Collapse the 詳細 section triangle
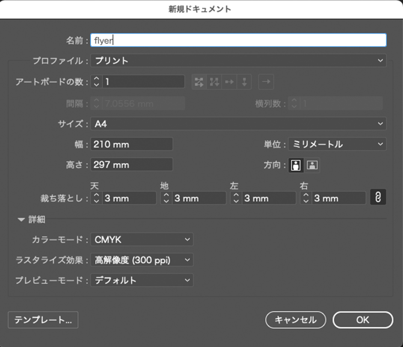 [21, 220]
